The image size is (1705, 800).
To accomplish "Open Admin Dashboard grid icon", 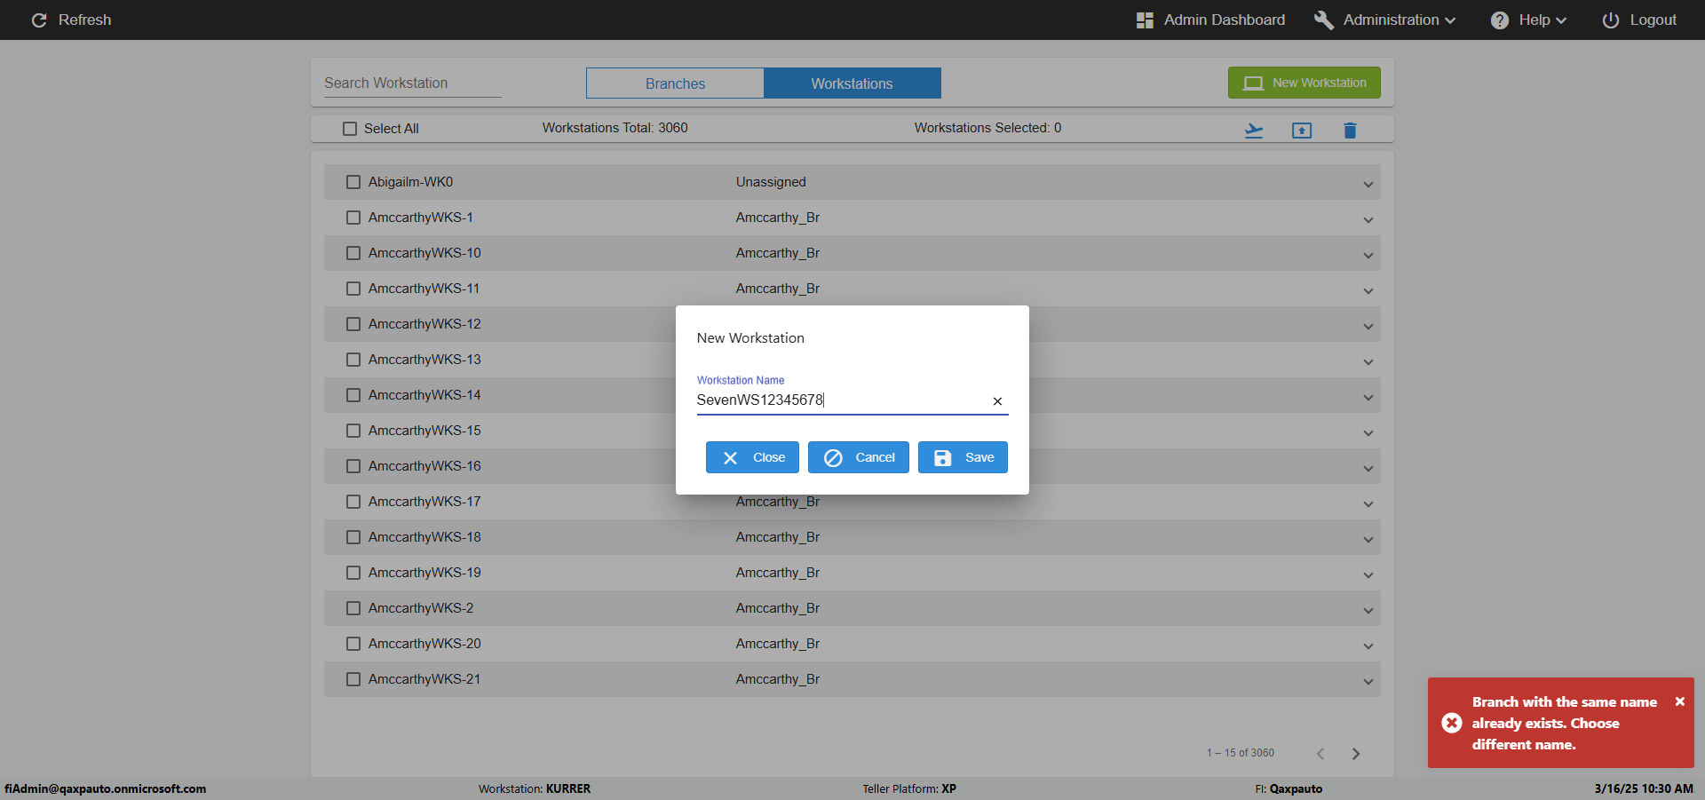I will click(x=1145, y=20).
